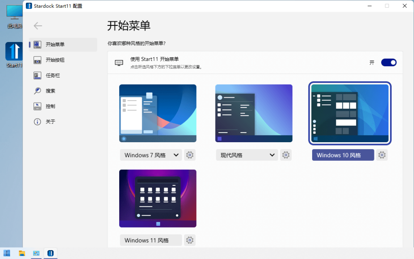This screenshot has width=414, height=259.
Task: Switch to the 任务栏 section
Action: point(37,75)
